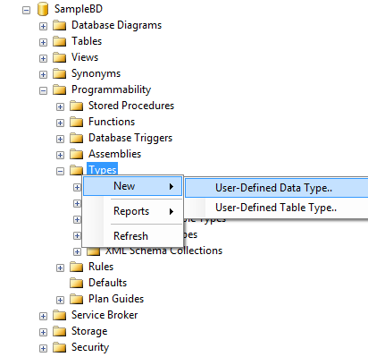Select the Database Triggers label
This screenshot has height=357, width=368.
pos(130,138)
